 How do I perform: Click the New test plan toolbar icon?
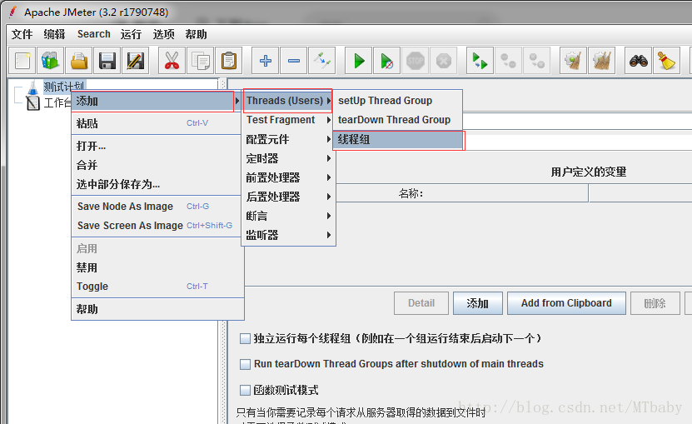(x=22, y=61)
